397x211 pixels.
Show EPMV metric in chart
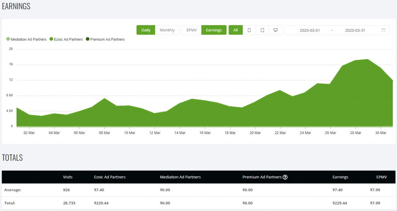coord(192,30)
